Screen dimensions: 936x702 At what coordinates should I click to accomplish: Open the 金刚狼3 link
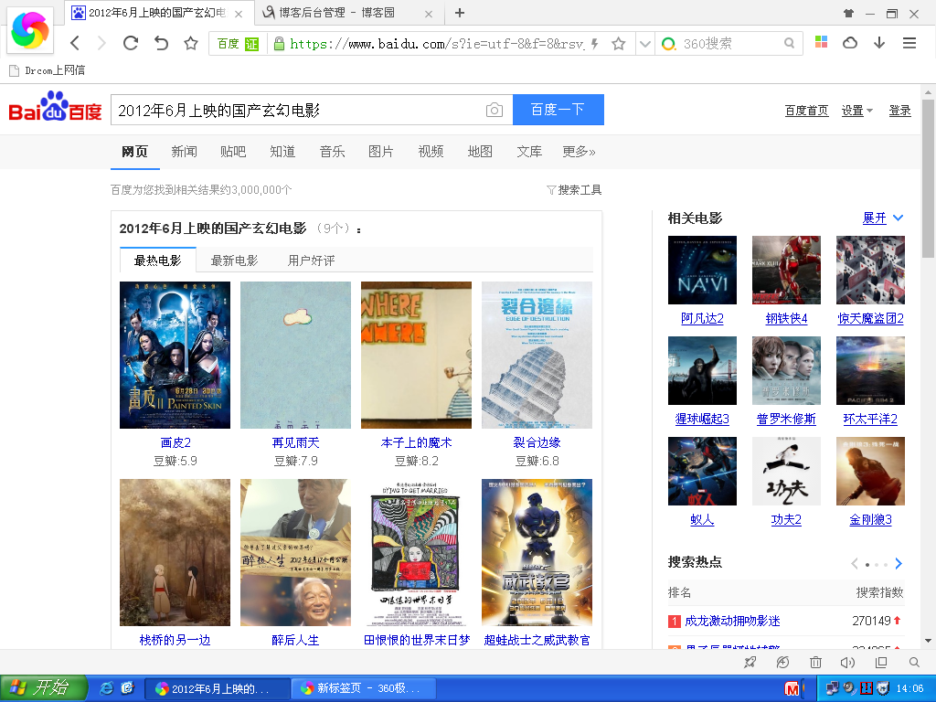[870, 519]
